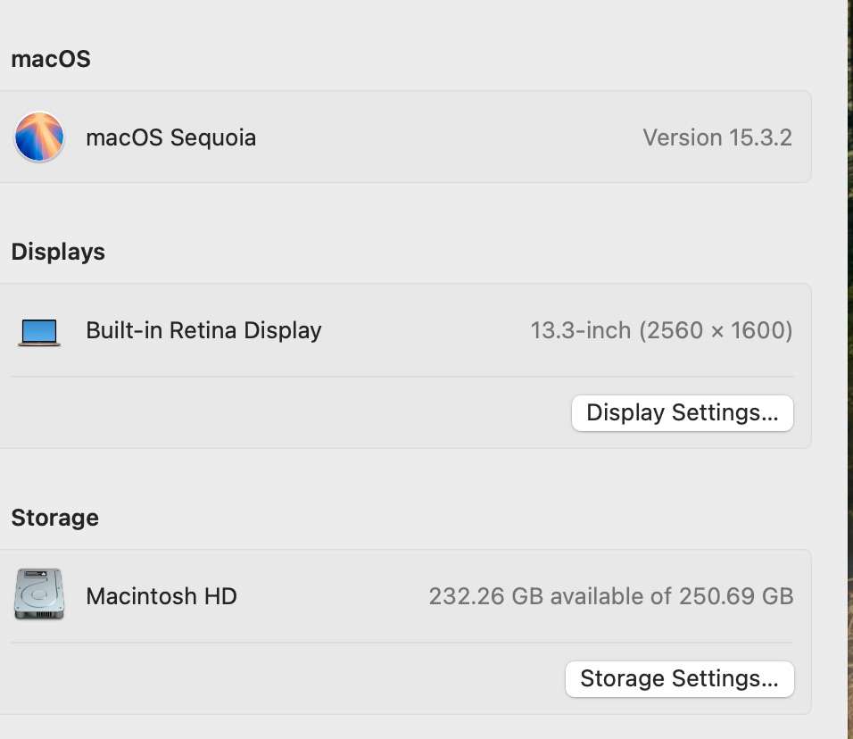Select the Macintosh HD name label

pyautogui.click(x=161, y=595)
